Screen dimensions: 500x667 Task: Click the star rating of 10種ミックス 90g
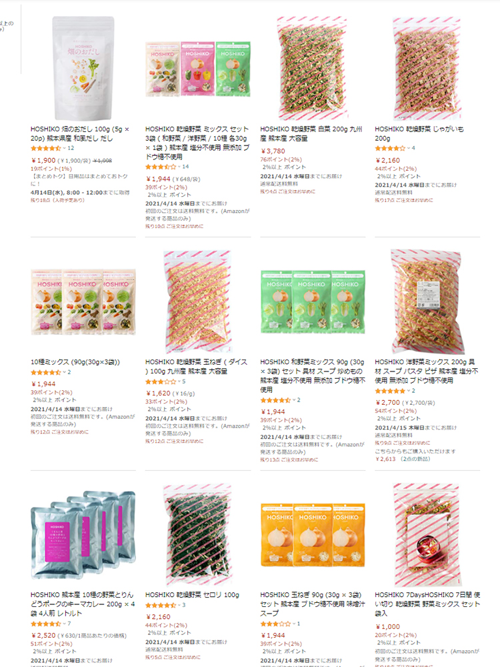click(46, 372)
